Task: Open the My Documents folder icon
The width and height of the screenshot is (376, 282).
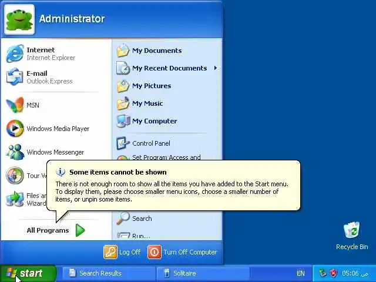Action: tap(123, 51)
